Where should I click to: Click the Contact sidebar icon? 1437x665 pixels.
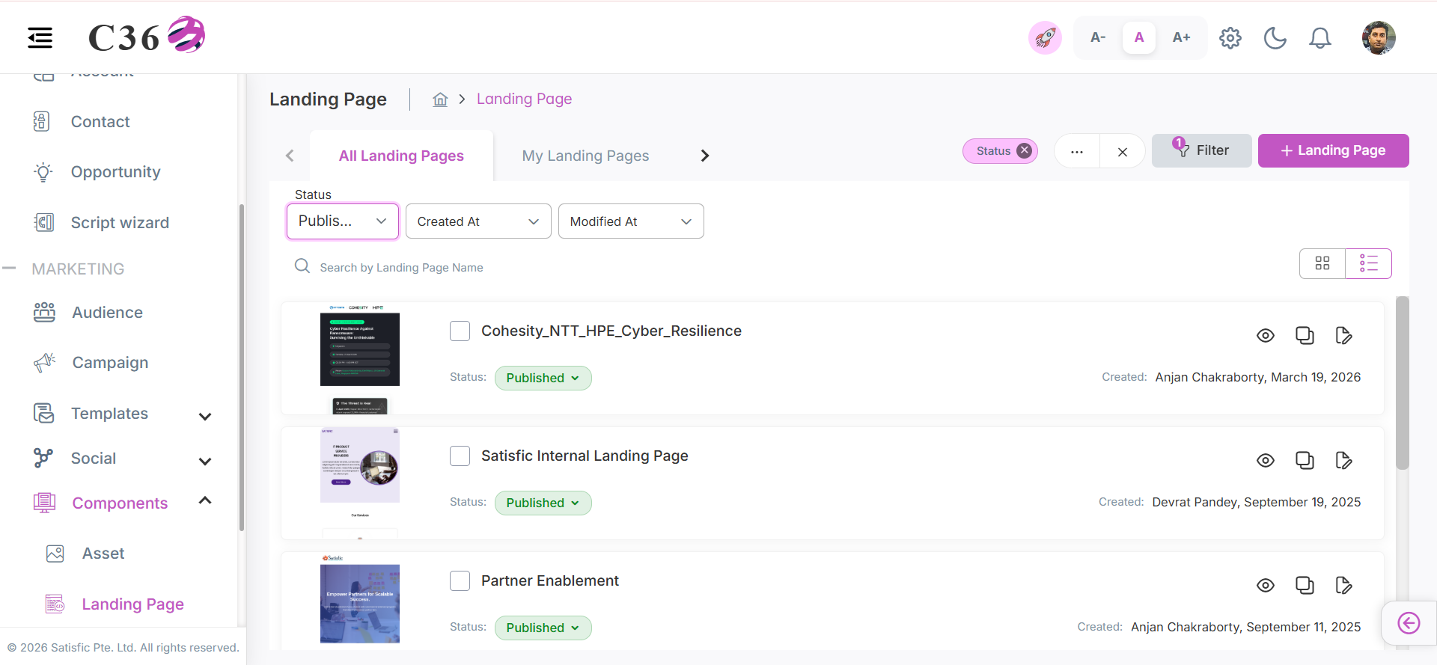point(42,121)
